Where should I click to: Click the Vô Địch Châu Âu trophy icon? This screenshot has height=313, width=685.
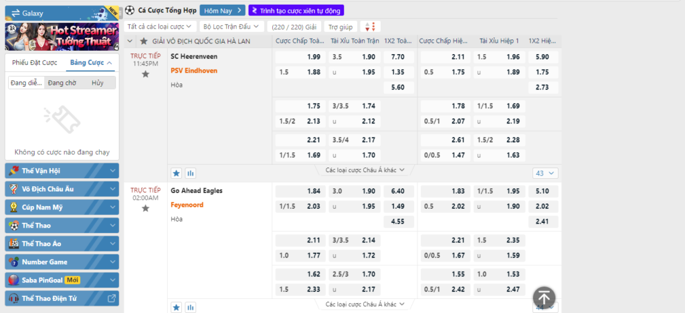pyautogui.click(x=14, y=189)
